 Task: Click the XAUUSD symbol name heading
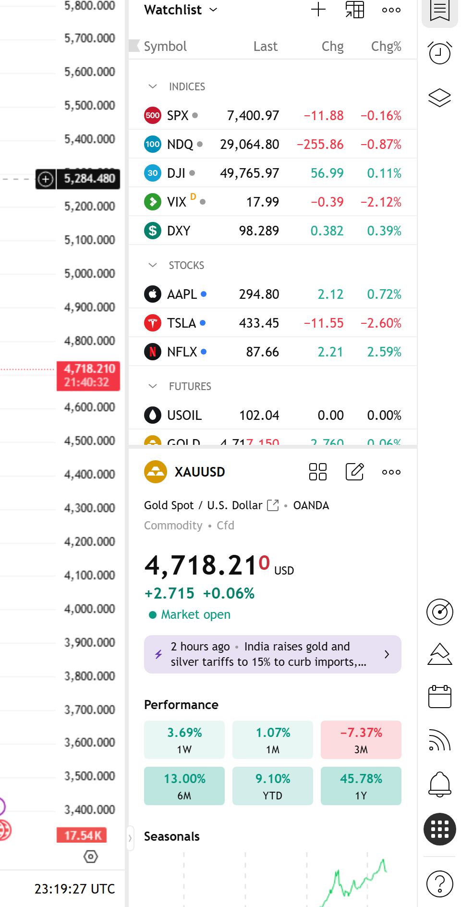coord(200,472)
